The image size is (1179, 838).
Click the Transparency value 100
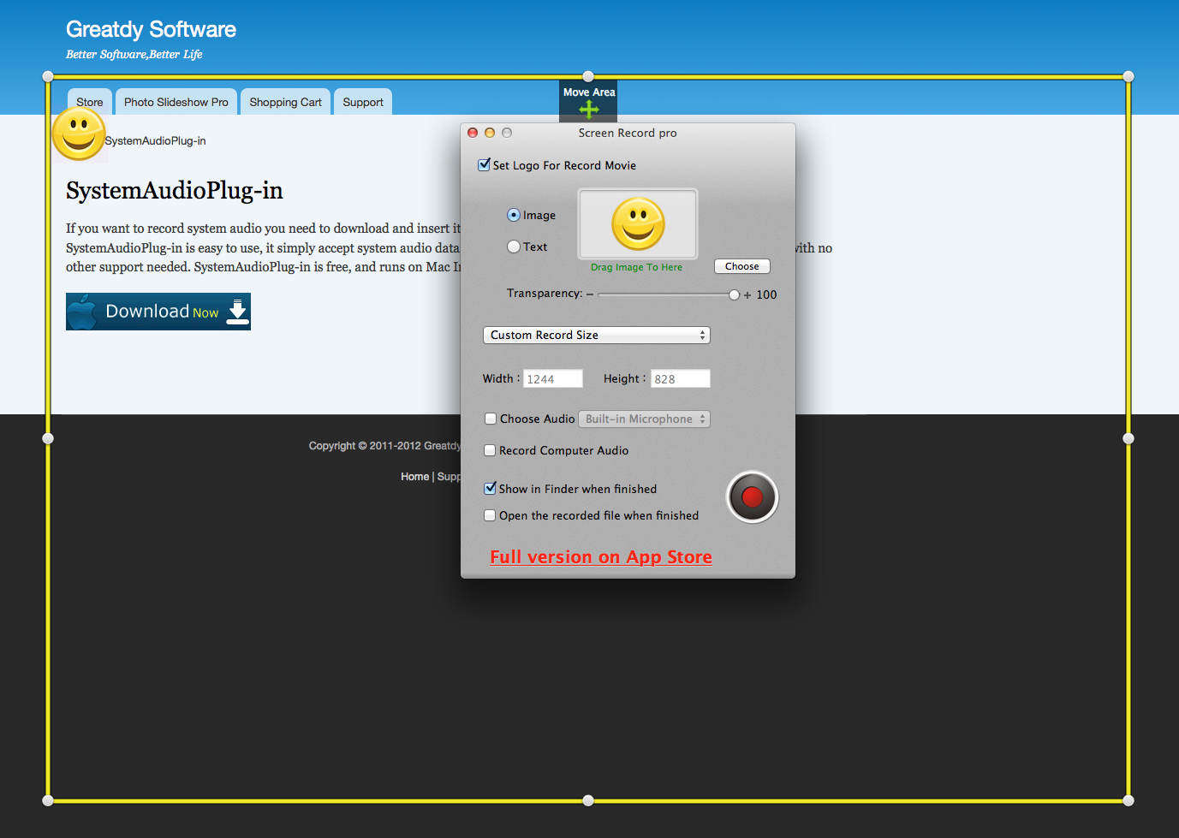tap(766, 294)
